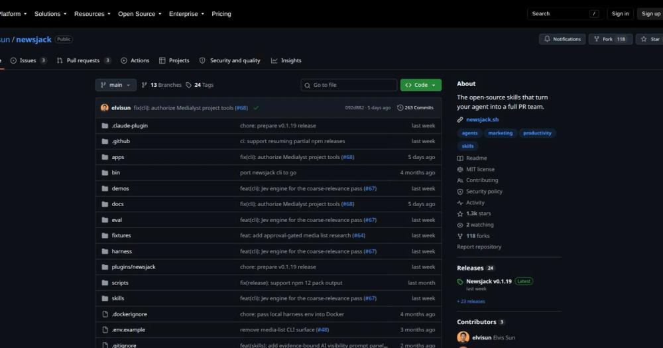This screenshot has height=348, width=663.
Task: Click the link icon beside newsjack.sh
Action: tap(460, 120)
